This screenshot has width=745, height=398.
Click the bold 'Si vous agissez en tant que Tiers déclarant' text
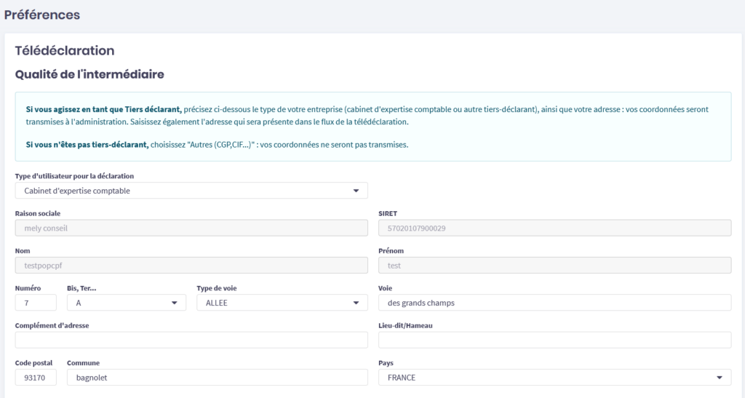tap(103, 109)
